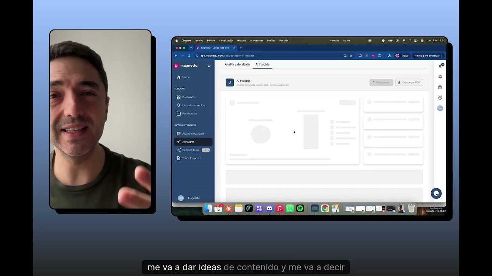Go to Ideas de contenido
492x276 pixels.
[191, 105]
